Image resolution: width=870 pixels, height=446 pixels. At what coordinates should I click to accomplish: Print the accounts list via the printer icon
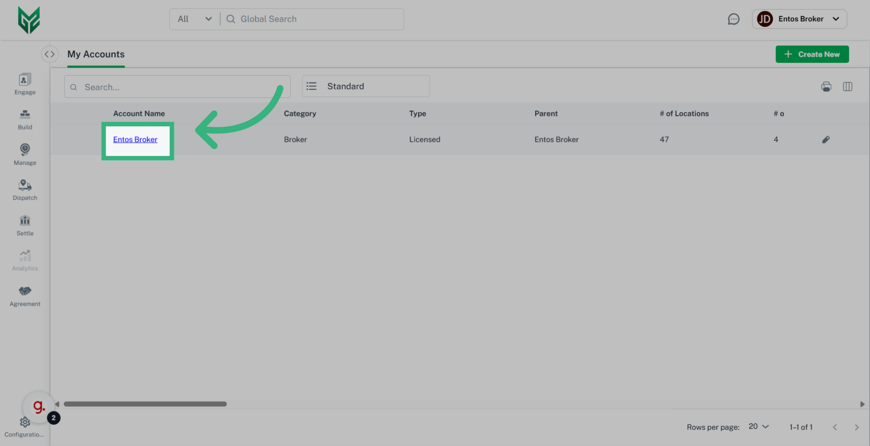click(826, 86)
